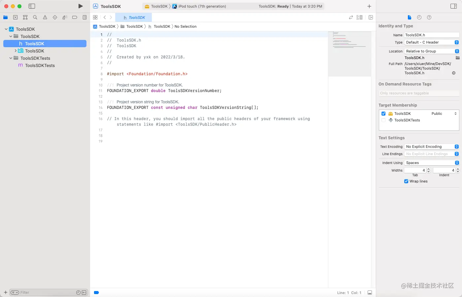Click the Name field containing ToolsSDK.h
Image resolution: width=462 pixels, height=297 pixels.
pyautogui.click(x=432, y=35)
